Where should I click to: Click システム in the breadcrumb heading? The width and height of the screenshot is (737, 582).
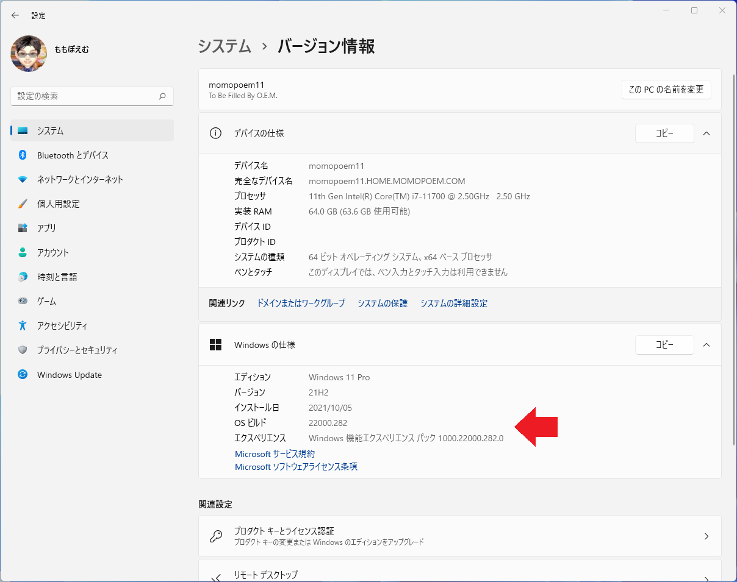click(225, 46)
